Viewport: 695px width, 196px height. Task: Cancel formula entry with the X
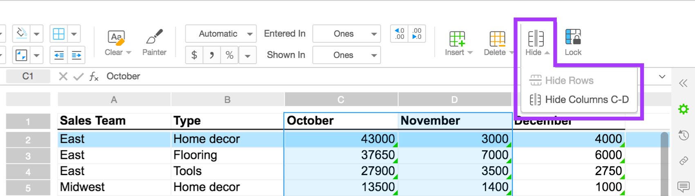coord(63,76)
